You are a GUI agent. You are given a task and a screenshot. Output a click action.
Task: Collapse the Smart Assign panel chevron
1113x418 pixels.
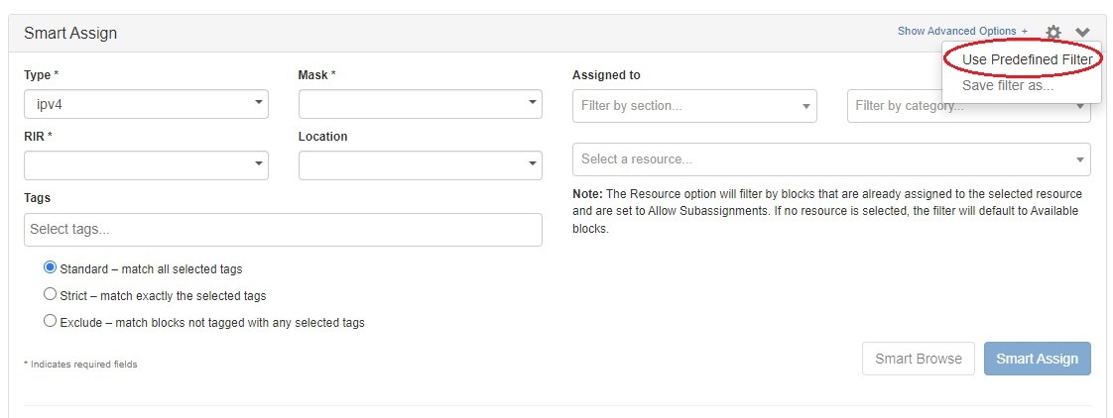[x=1082, y=33]
